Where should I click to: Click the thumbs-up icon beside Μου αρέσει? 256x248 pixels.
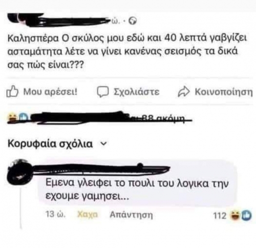12,92
